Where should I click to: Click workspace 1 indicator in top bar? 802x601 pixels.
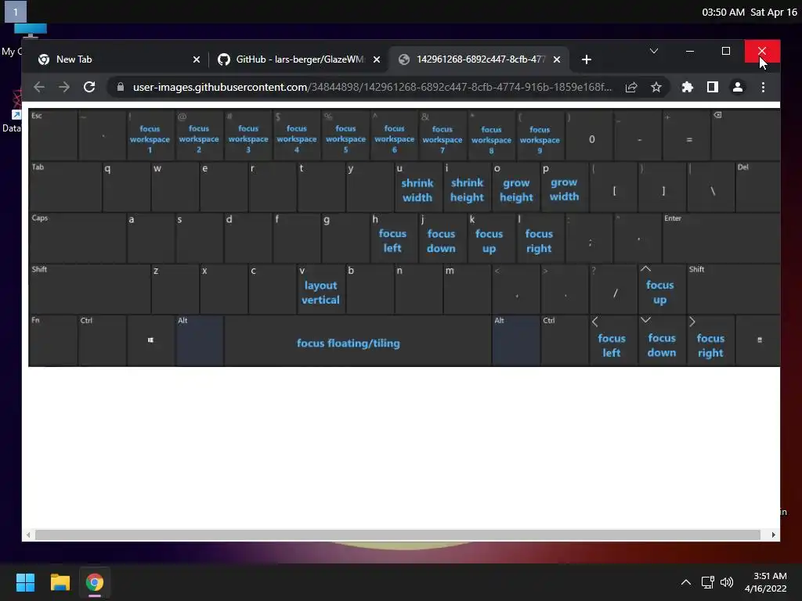(x=16, y=12)
